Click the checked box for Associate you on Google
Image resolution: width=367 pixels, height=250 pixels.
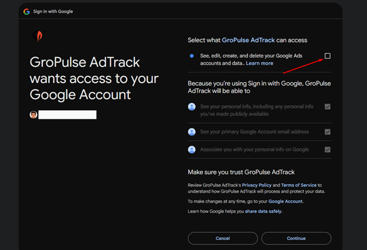coord(327,150)
